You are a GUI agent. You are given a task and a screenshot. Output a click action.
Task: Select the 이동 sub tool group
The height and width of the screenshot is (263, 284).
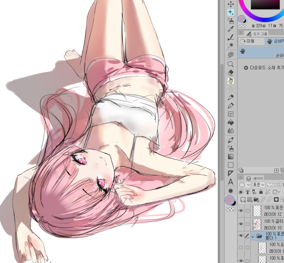point(251,41)
